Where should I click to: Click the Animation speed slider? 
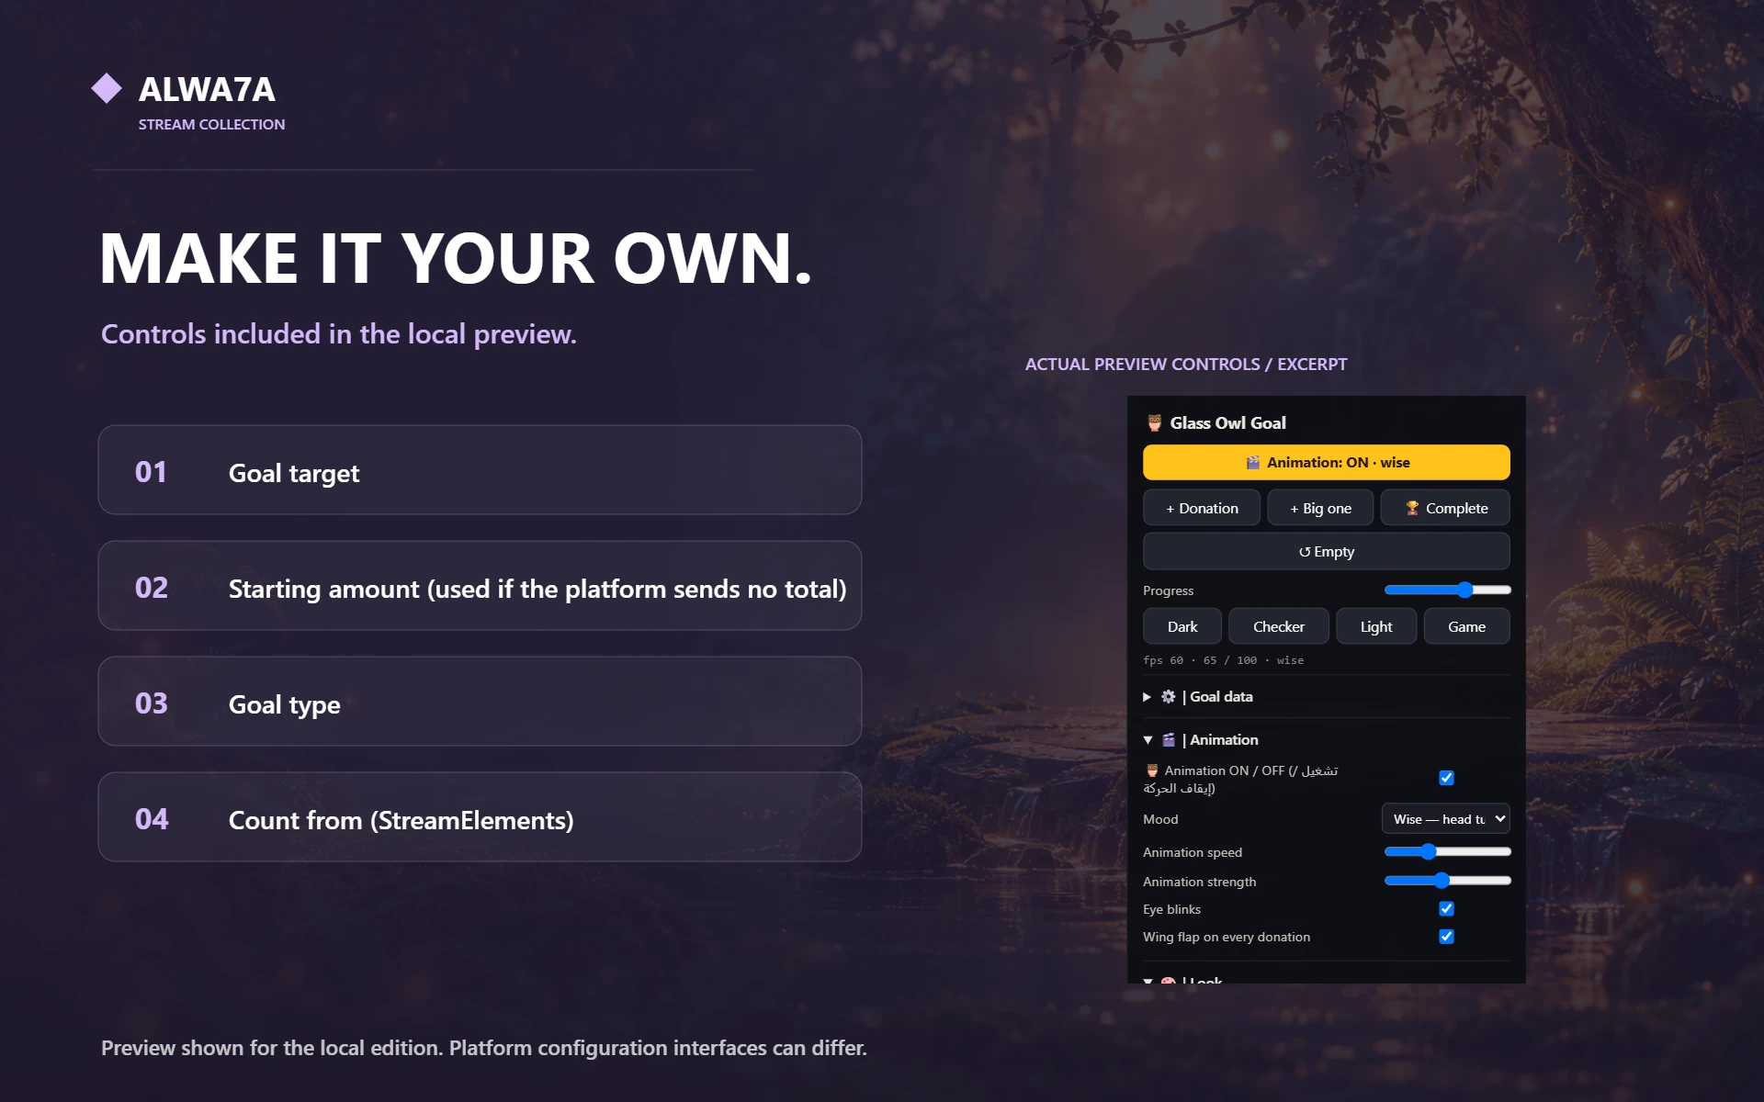click(x=1447, y=852)
